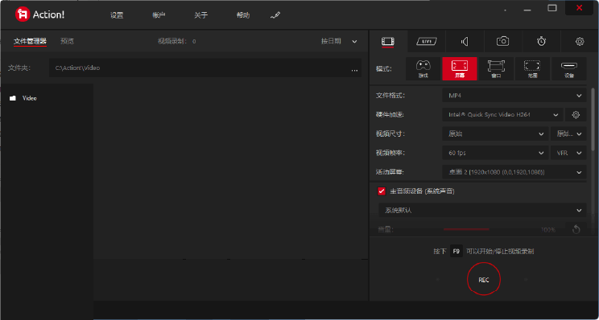Open the audio recording speaker tab
The width and height of the screenshot is (599, 320).
coord(465,41)
